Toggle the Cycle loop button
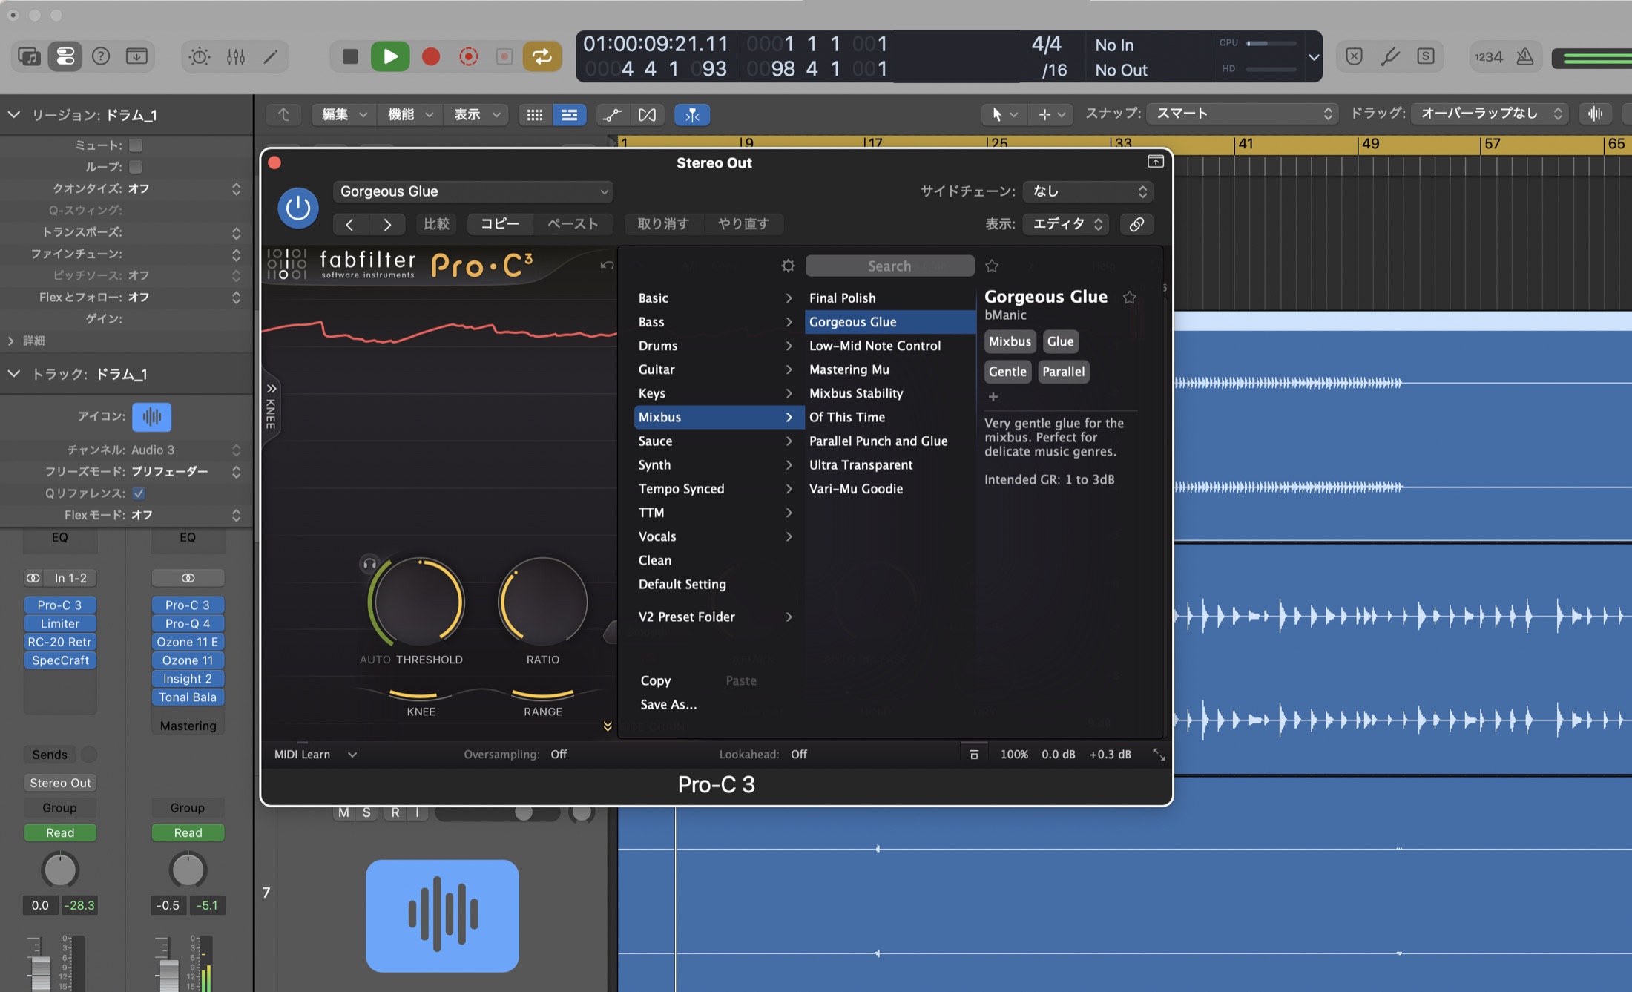The image size is (1632, 992). click(x=542, y=56)
